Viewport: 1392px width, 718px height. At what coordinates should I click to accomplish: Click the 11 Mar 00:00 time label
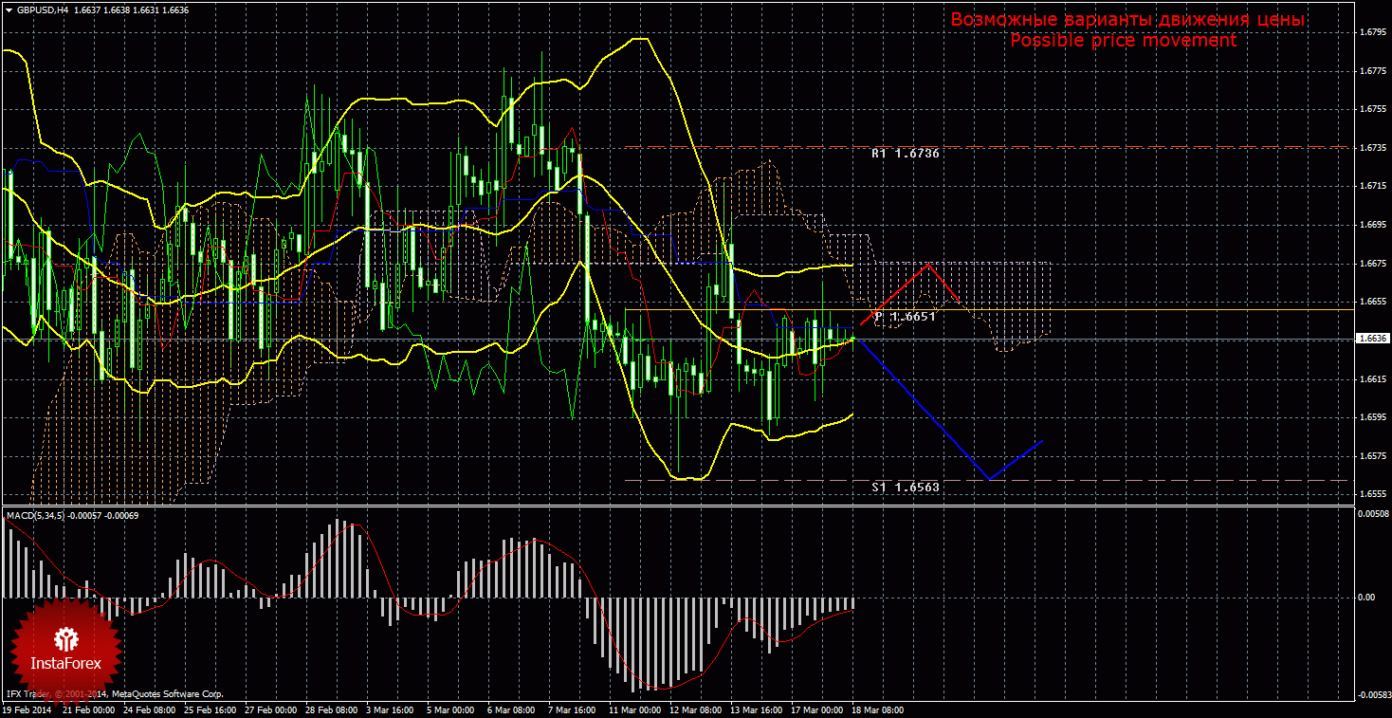click(635, 709)
